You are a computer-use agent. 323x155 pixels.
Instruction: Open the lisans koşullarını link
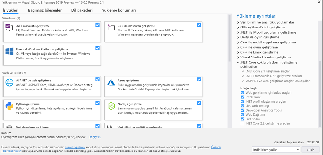click(x=75, y=147)
